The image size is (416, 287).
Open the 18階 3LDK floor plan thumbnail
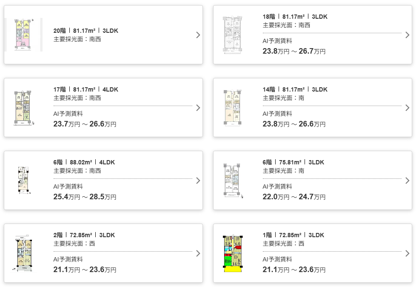[x=233, y=35]
